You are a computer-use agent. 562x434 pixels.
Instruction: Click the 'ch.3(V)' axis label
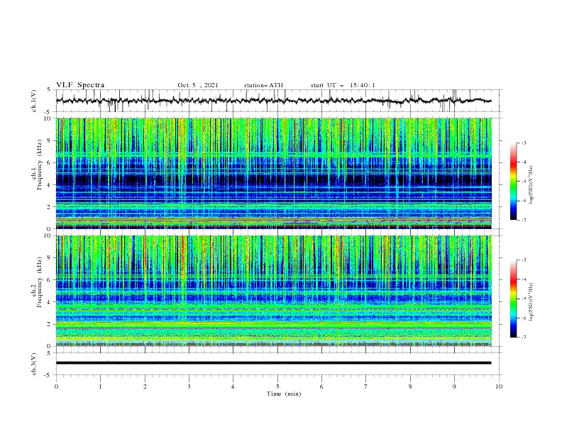coord(34,364)
